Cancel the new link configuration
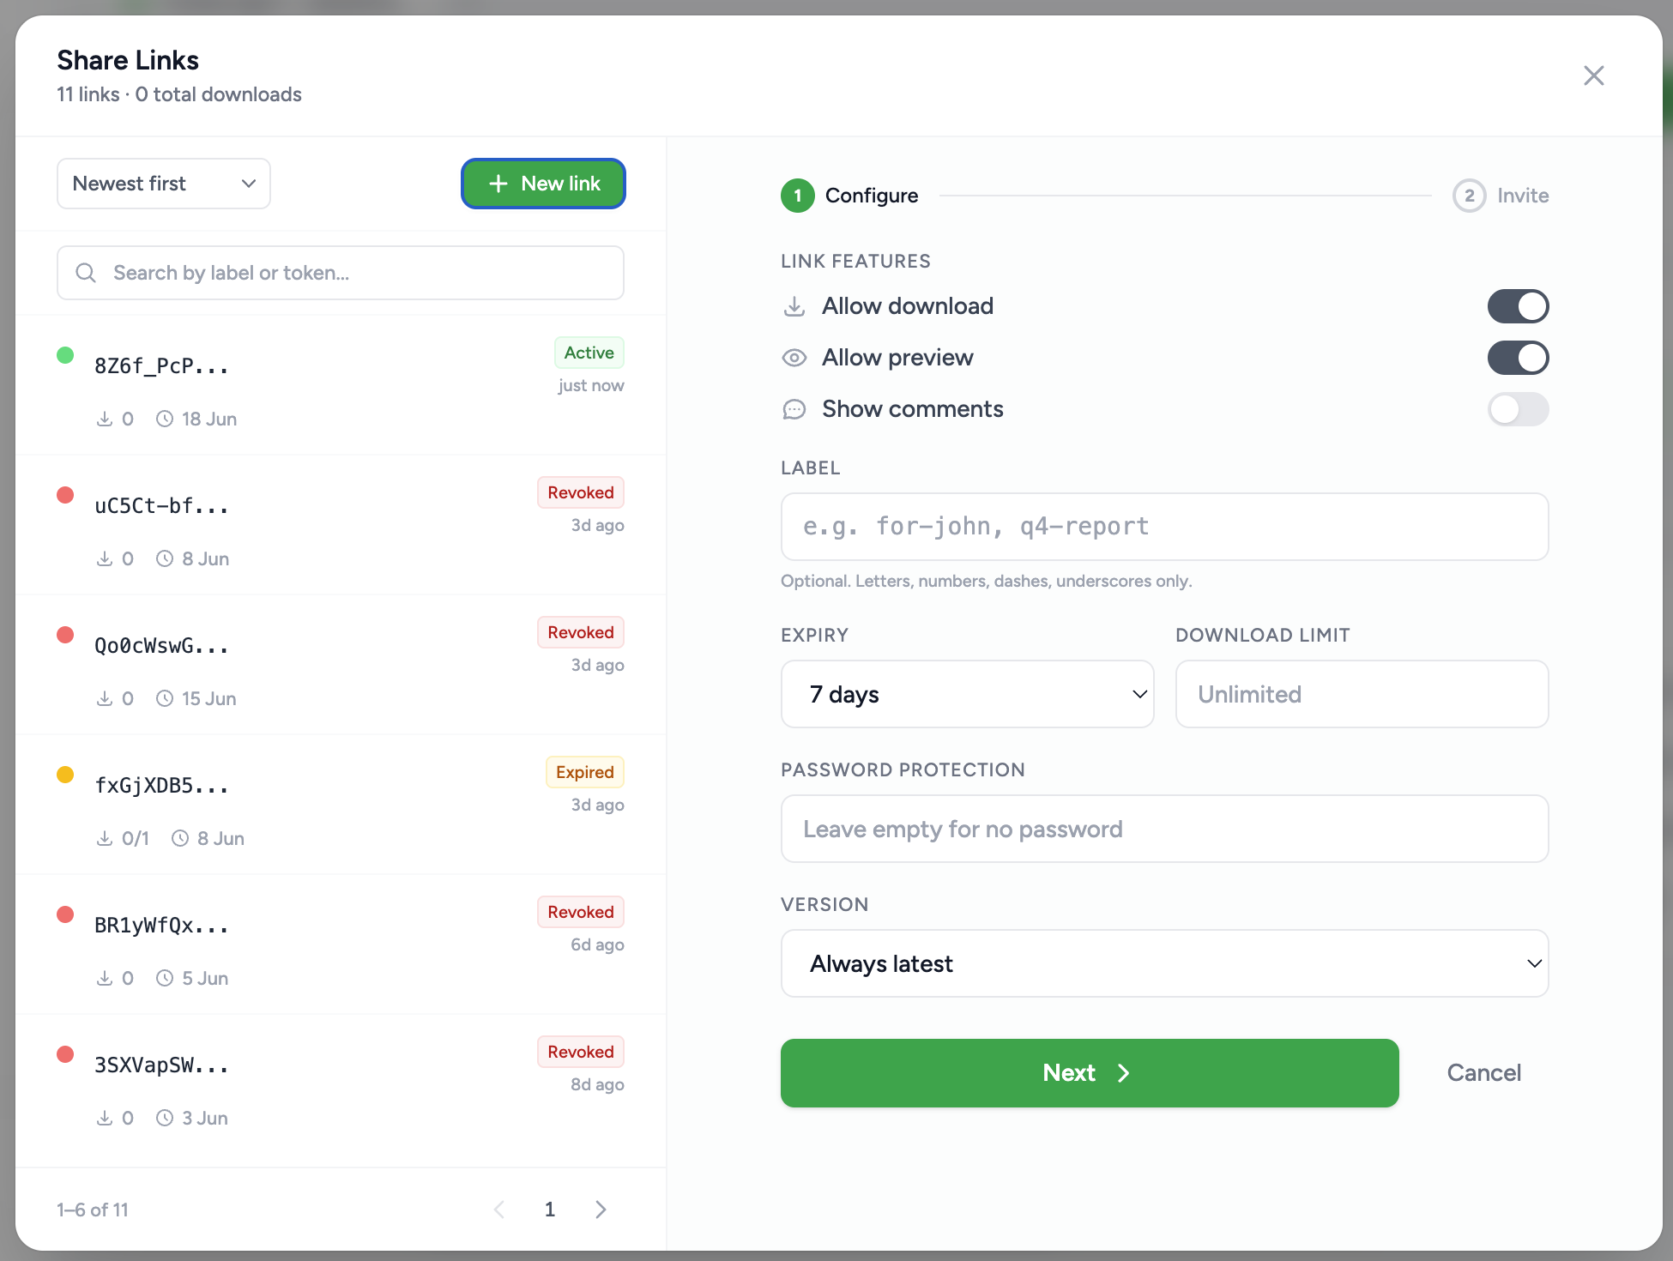Viewport: 1673px width, 1261px height. tap(1483, 1073)
